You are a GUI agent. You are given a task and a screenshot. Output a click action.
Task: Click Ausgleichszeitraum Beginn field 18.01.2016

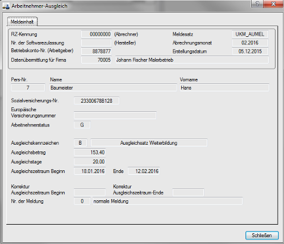click(90, 171)
